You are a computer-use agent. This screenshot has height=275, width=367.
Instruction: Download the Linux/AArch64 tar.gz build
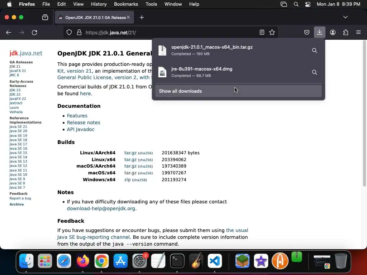click(130, 153)
